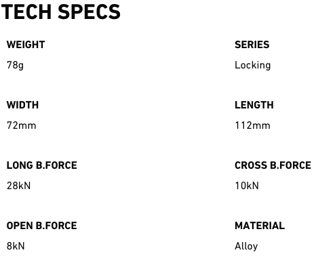This screenshot has height=261, width=318.
Task: Select the MATERIAL label
Action: [x=260, y=226]
